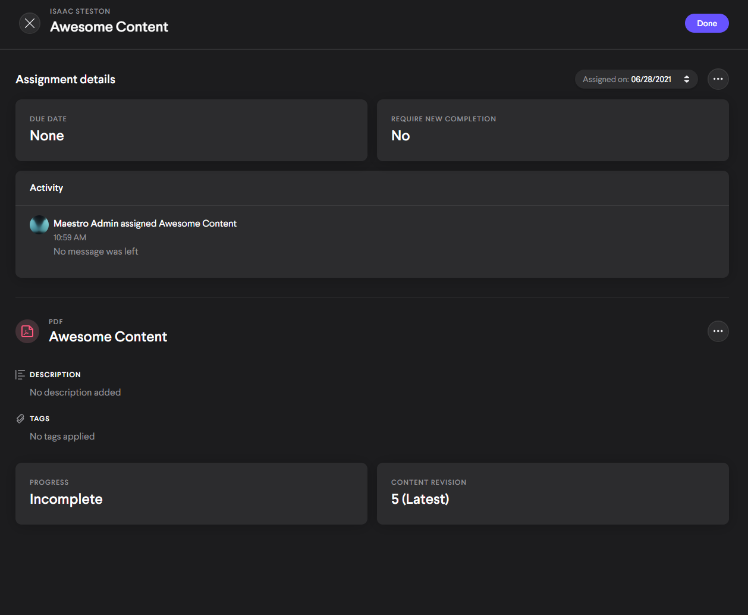Click the up-down arrows beside assigned date
Viewport: 748px width, 615px height.
[x=687, y=79]
